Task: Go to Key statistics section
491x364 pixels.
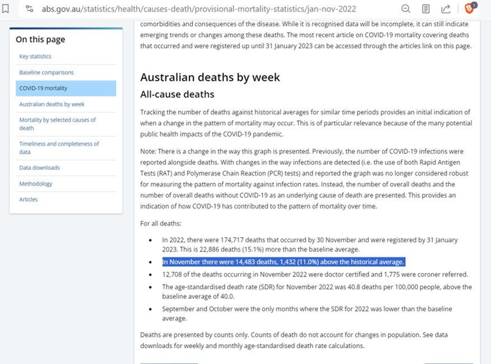Action: [35, 56]
